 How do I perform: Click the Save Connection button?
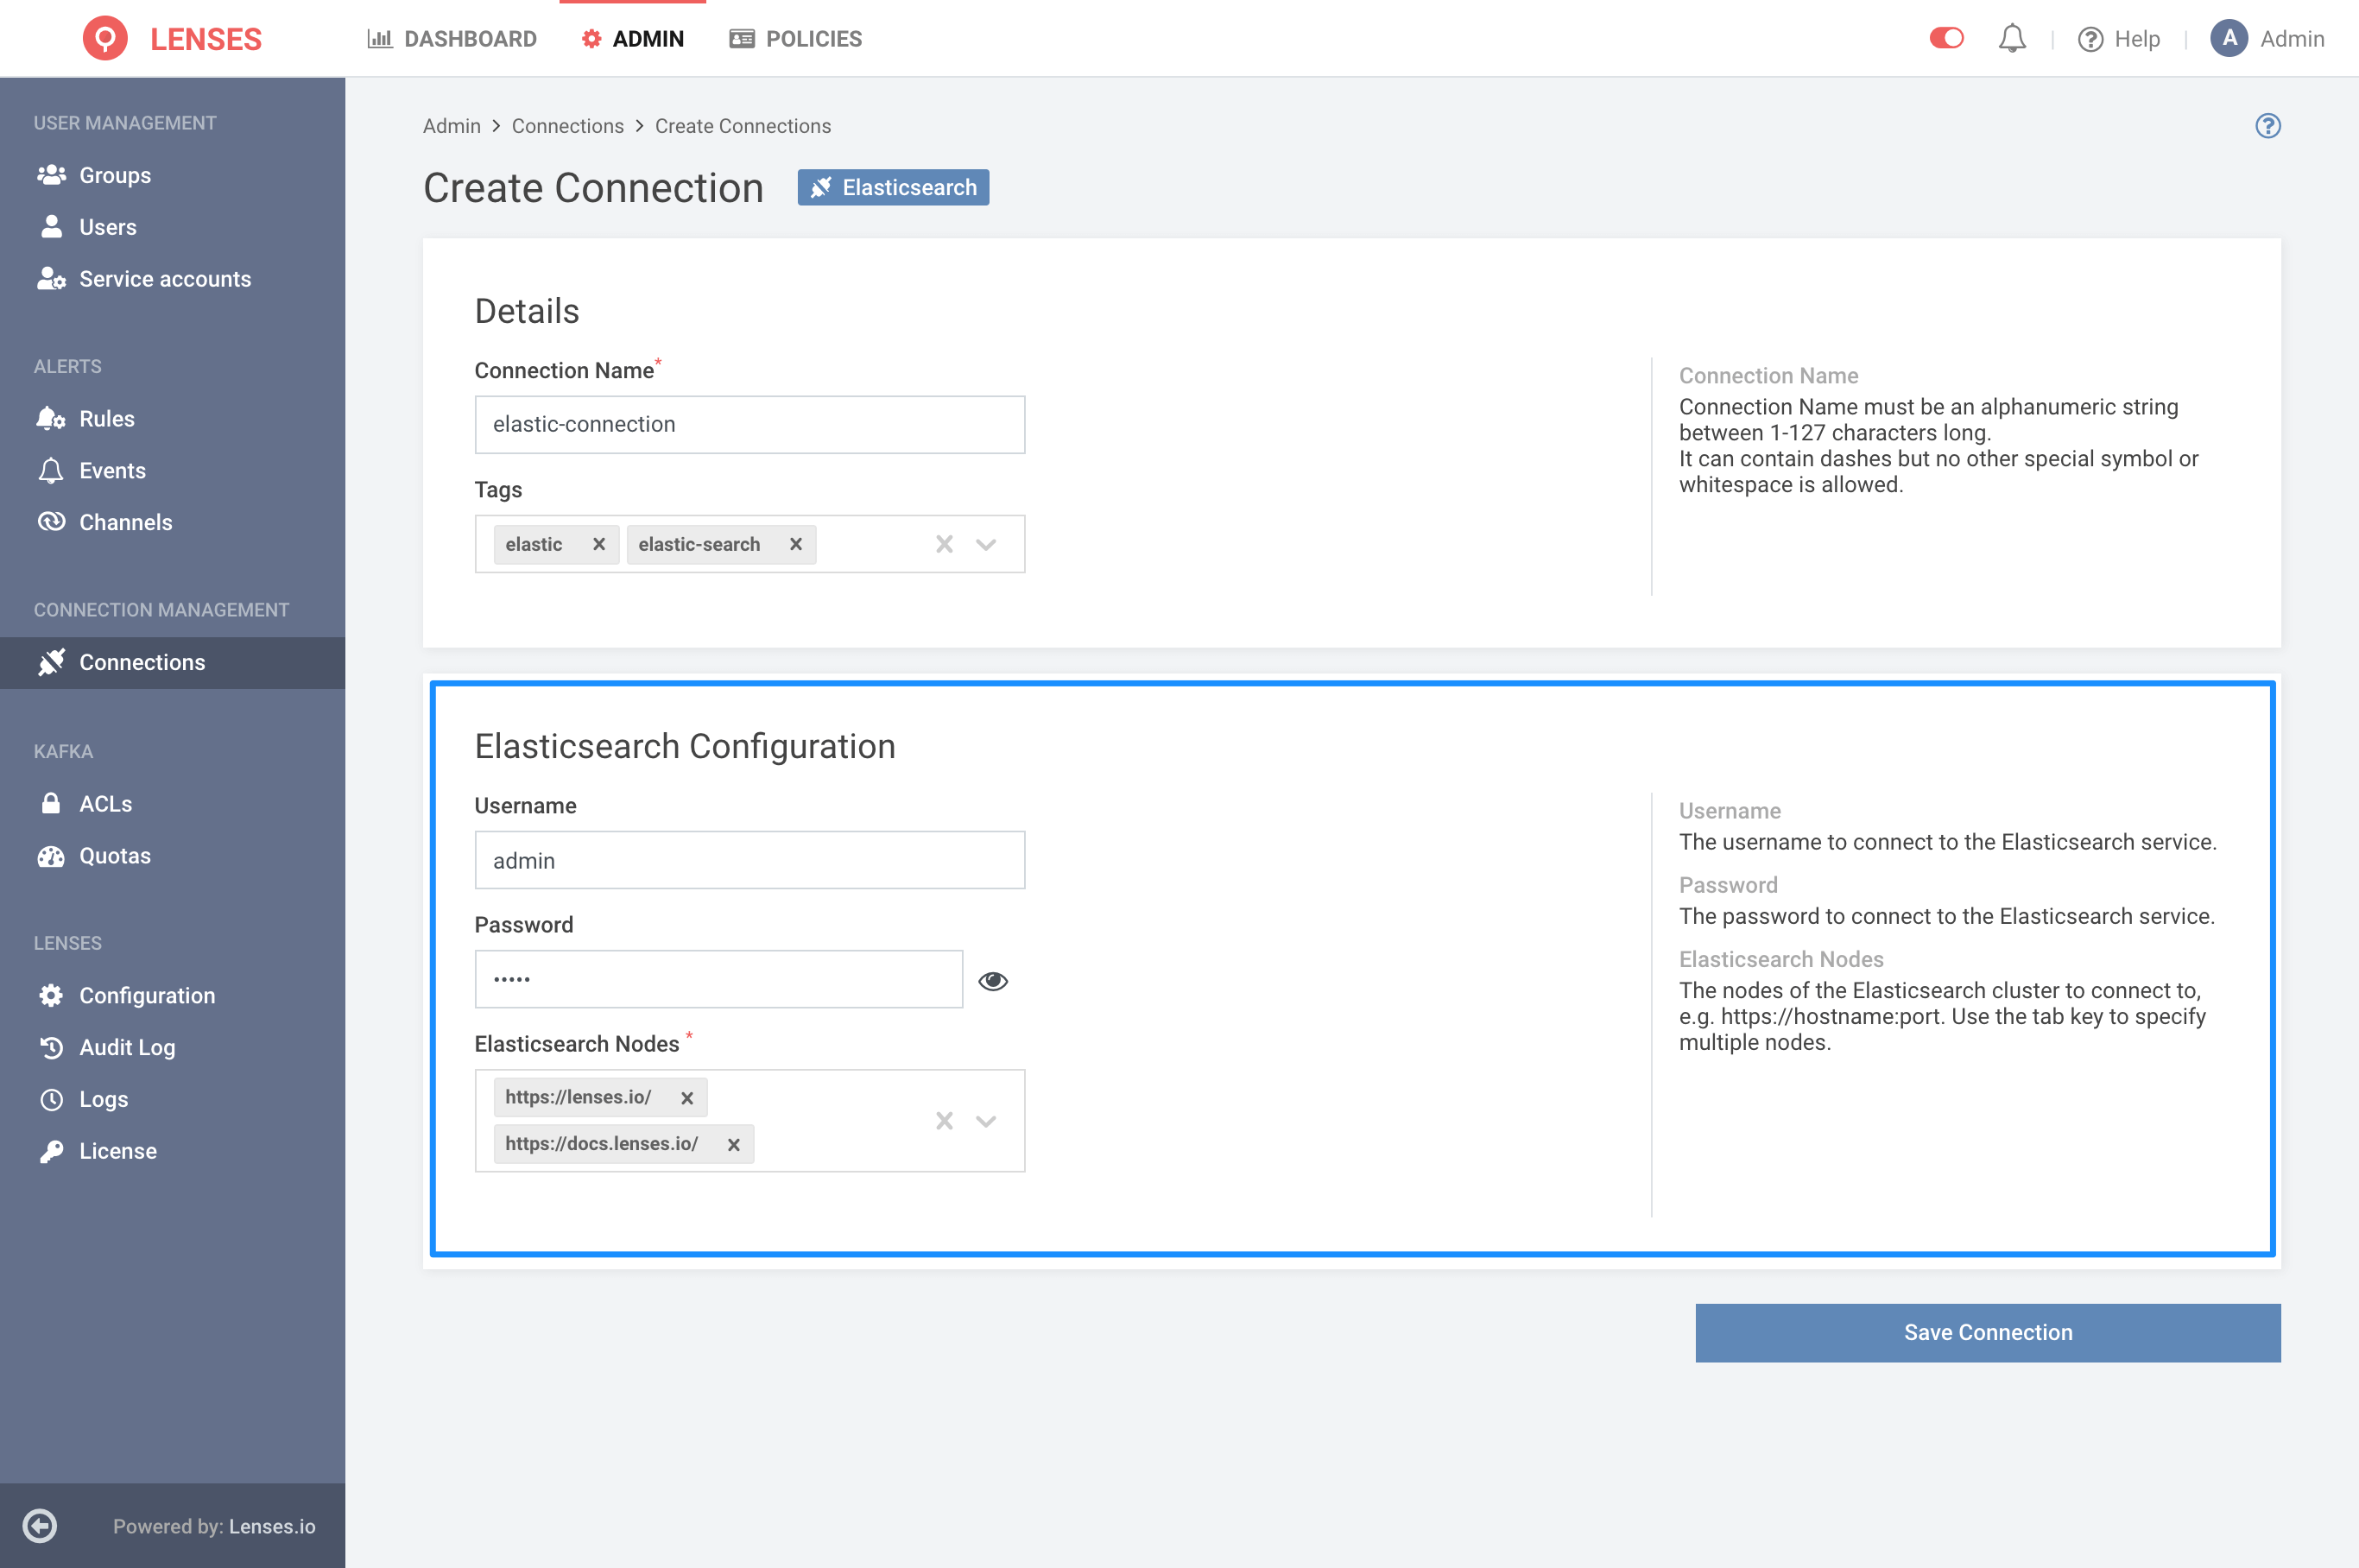click(1988, 1332)
